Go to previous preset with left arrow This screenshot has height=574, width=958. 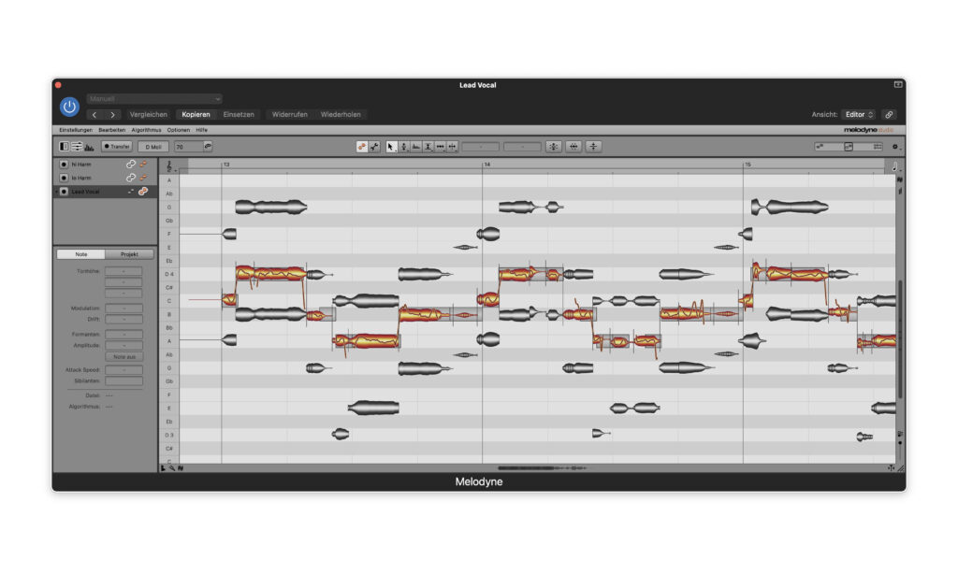(x=94, y=115)
